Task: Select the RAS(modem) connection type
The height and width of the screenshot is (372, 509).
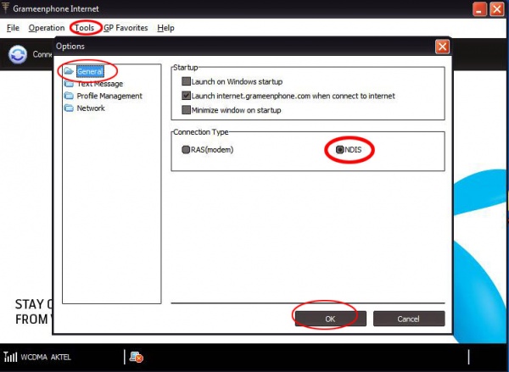Action: tap(186, 149)
